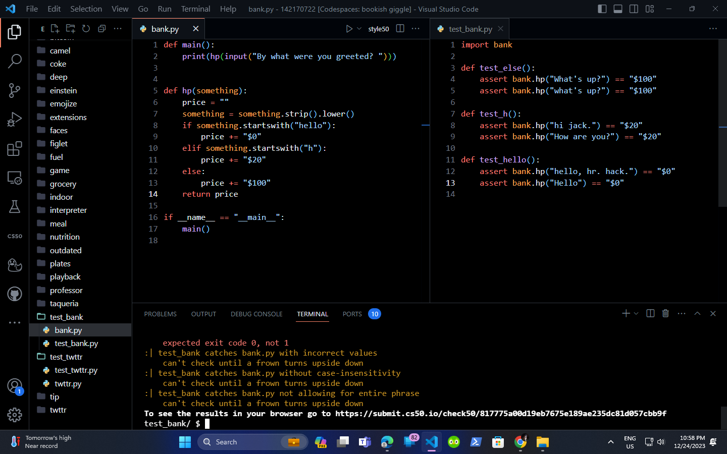Open the File menu
The width and height of the screenshot is (727, 454).
(32, 9)
